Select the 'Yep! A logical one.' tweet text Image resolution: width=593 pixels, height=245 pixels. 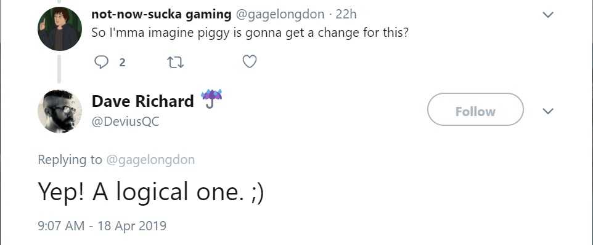[151, 192]
